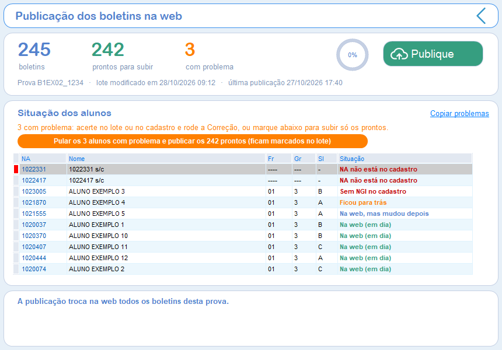Click the 3 com problema counter
This screenshot has height=350, width=502.
pos(210,56)
